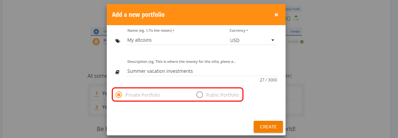398x138 pixels.
Task: Click the numbered item 1 in the list
Action: 97,93
